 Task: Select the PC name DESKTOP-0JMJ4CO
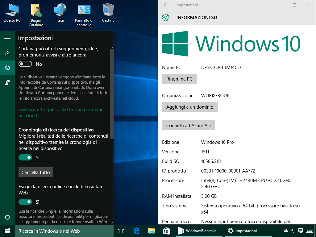coord(221,68)
